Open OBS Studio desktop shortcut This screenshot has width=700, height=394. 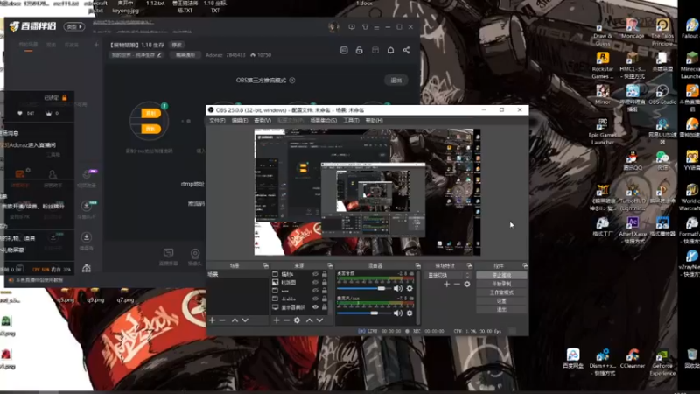pos(662,95)
